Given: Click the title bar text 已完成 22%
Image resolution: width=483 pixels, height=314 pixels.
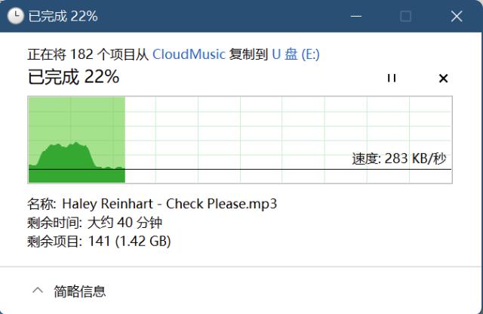Looking at the screenshot, I should click(x=63, y=16).
